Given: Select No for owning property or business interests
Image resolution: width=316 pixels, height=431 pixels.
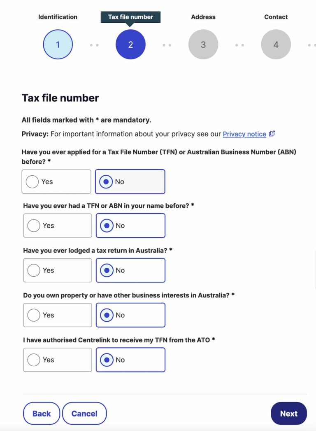Looking at the screenshot, I should [x=130, y=315].
